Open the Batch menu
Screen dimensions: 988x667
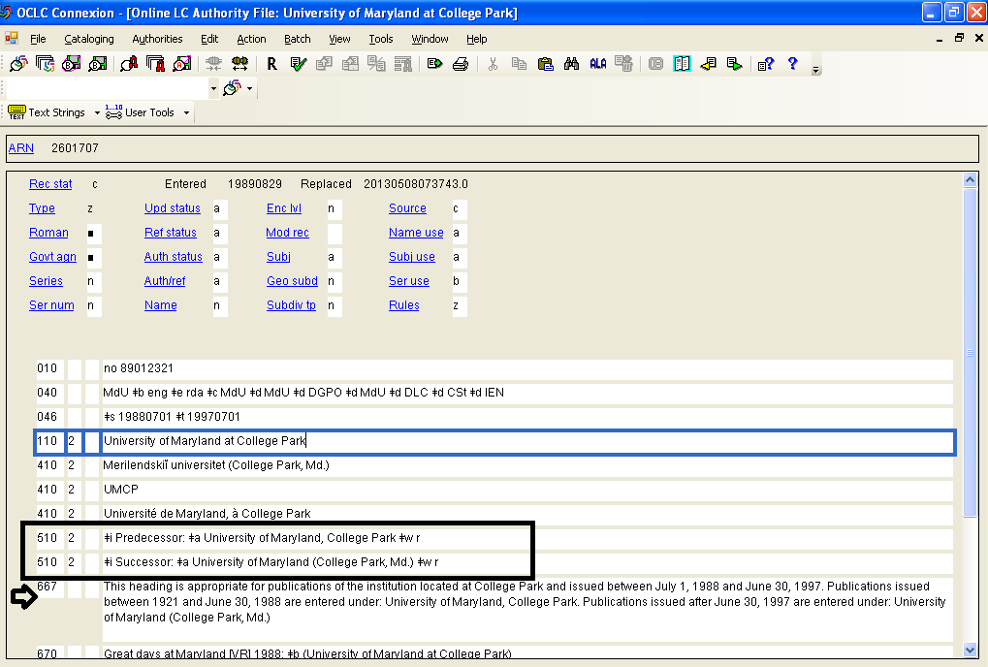297,39
